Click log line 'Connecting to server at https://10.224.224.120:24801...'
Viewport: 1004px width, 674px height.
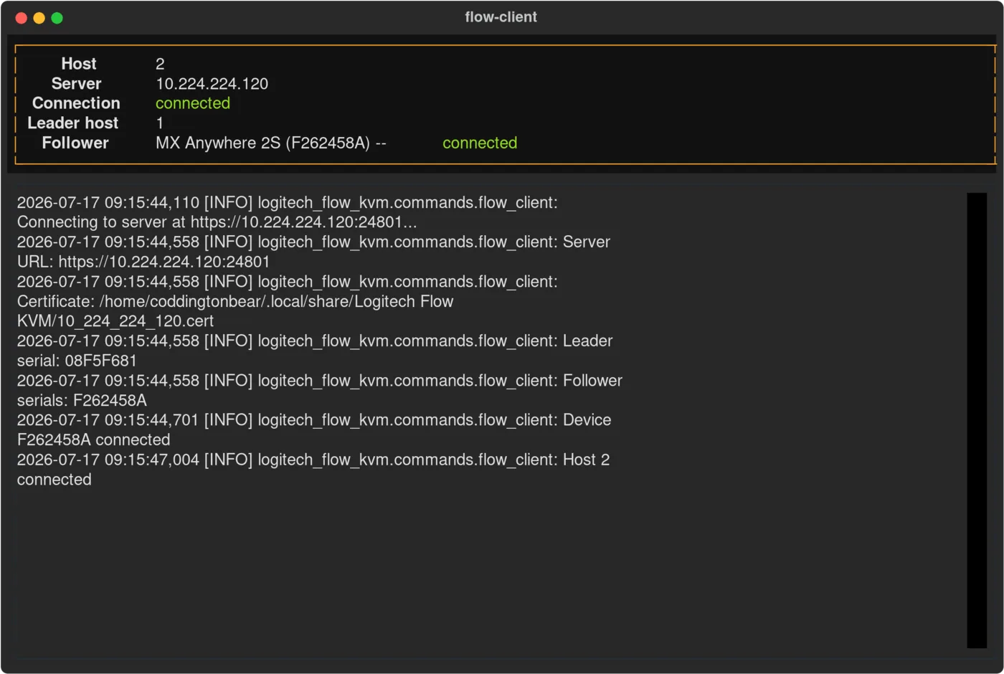coord(217,222)
